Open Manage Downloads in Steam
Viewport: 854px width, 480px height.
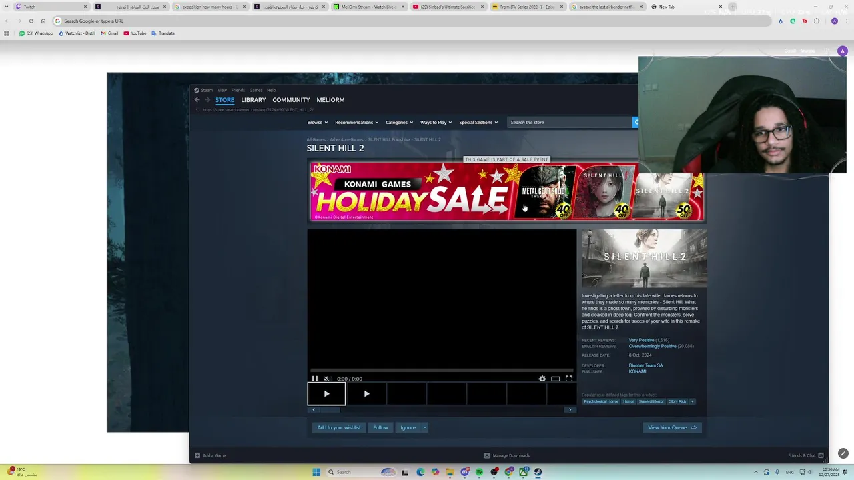coord(507,455)
